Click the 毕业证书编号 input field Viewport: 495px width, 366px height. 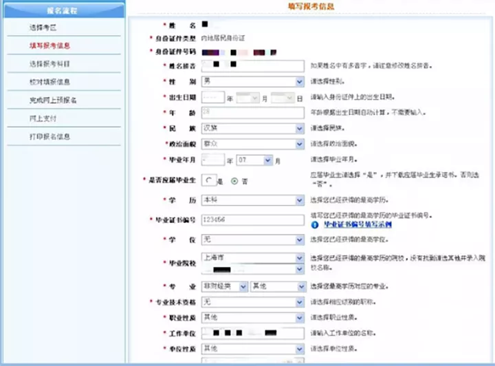point(252,220)
